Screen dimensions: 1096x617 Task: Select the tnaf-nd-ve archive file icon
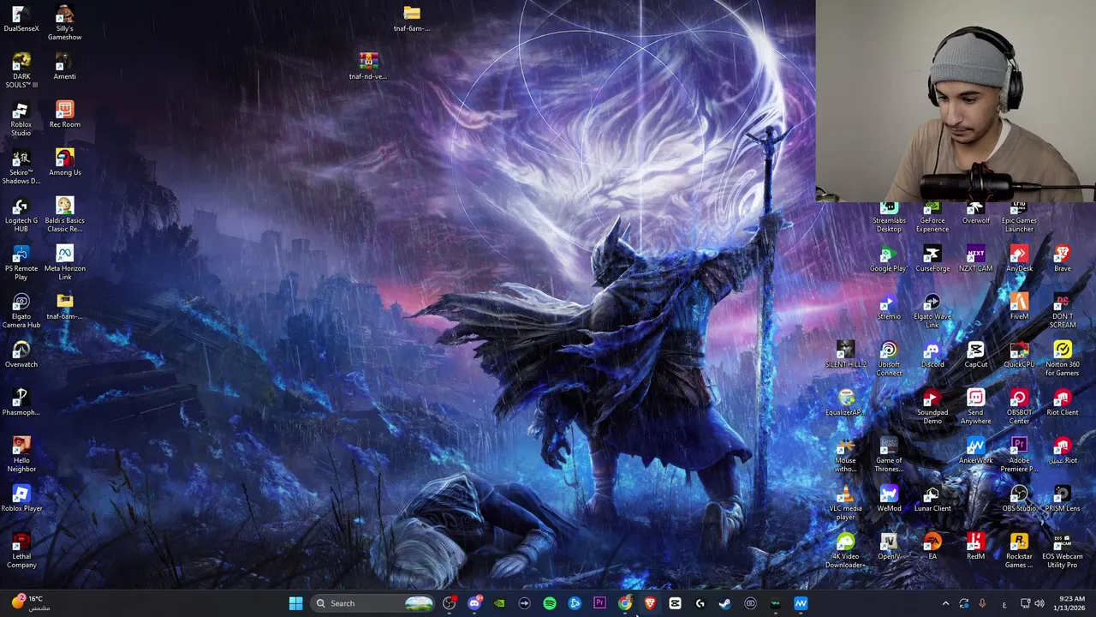pyautogui.click(x=368, y=67)
